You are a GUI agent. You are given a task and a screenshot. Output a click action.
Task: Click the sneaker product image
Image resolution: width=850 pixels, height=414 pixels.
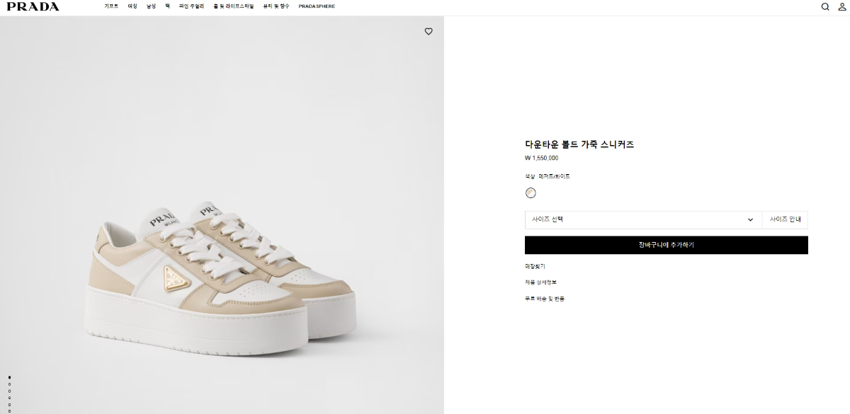click(x=222, y=276)
